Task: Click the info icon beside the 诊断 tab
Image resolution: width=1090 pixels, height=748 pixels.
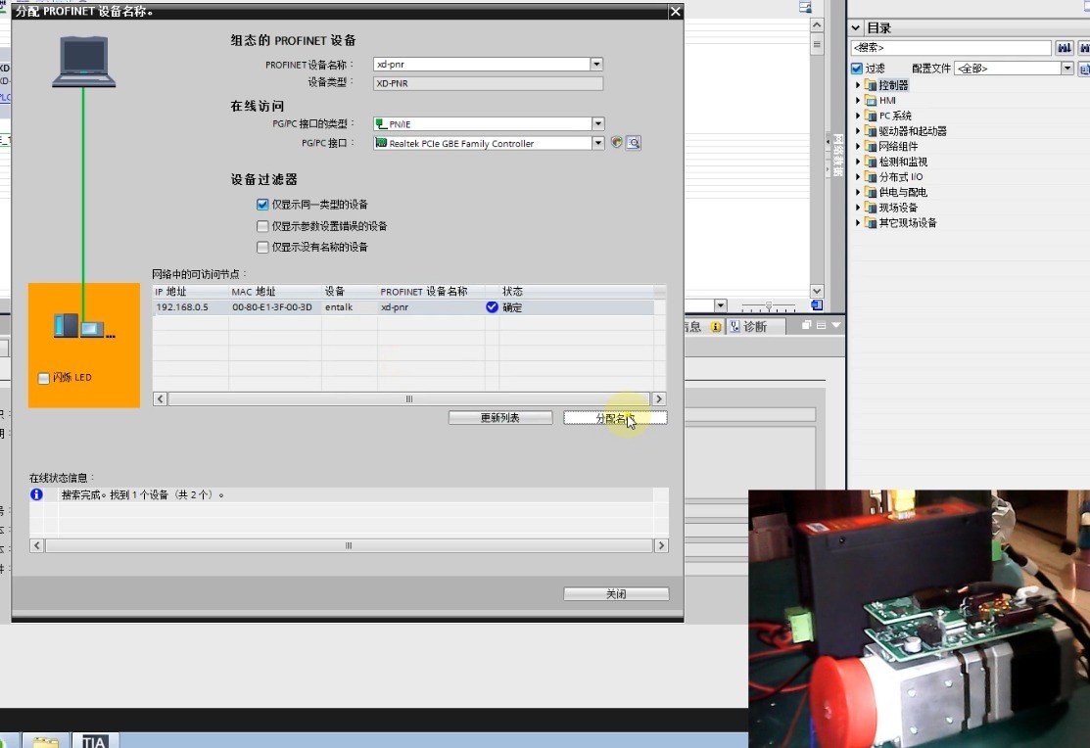Action: point(716,326)
